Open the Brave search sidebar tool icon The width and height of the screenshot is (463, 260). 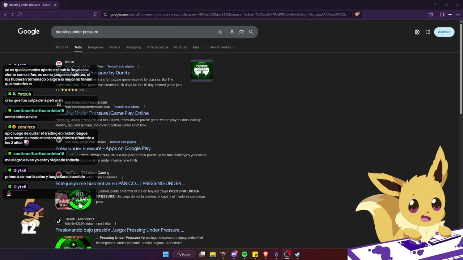pos(430,14)
